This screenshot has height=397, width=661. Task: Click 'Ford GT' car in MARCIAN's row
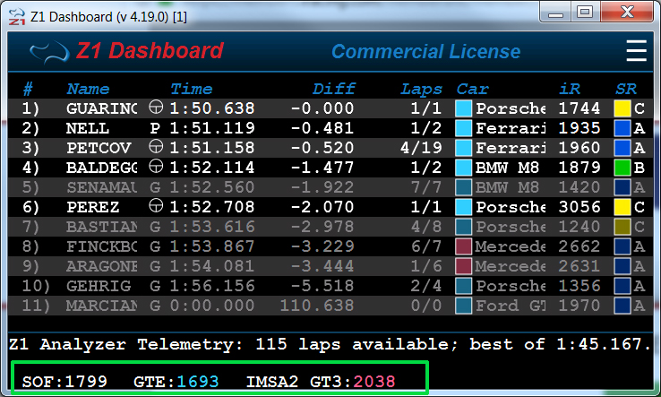(x=511, y=306)
